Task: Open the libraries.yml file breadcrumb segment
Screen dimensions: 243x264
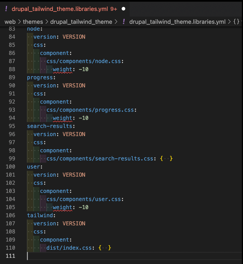Action: click(177, 22)
